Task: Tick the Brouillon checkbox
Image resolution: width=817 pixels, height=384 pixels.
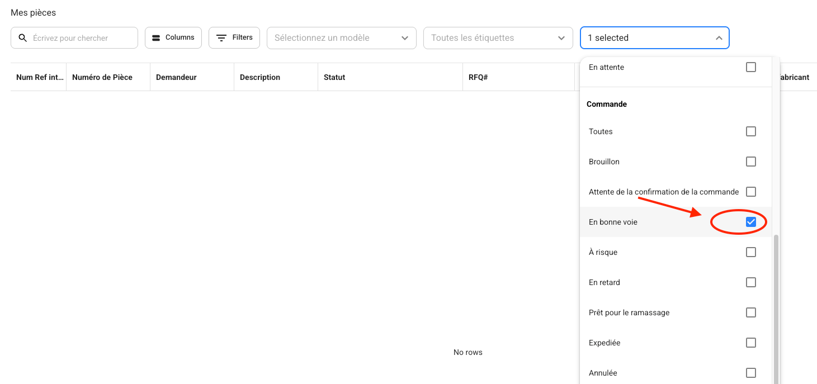Action: 750,162
